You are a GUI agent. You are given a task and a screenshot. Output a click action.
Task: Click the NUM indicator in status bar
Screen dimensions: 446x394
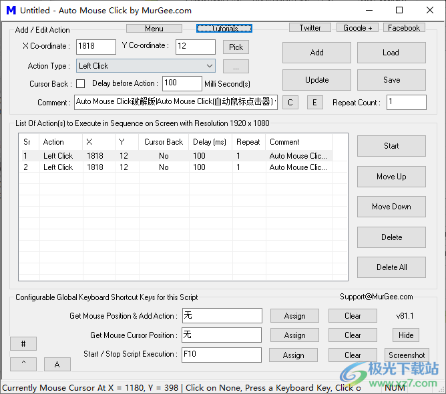[395, 388]
